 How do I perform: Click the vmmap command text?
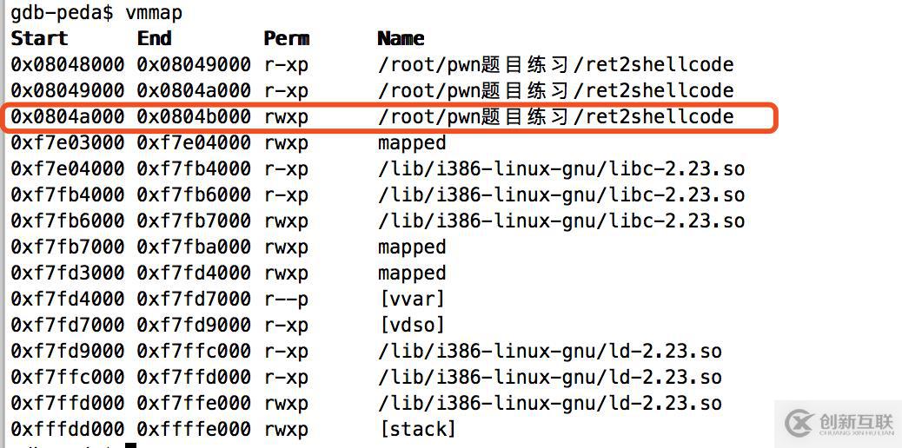pyautogui.click(x=154, y=12)
